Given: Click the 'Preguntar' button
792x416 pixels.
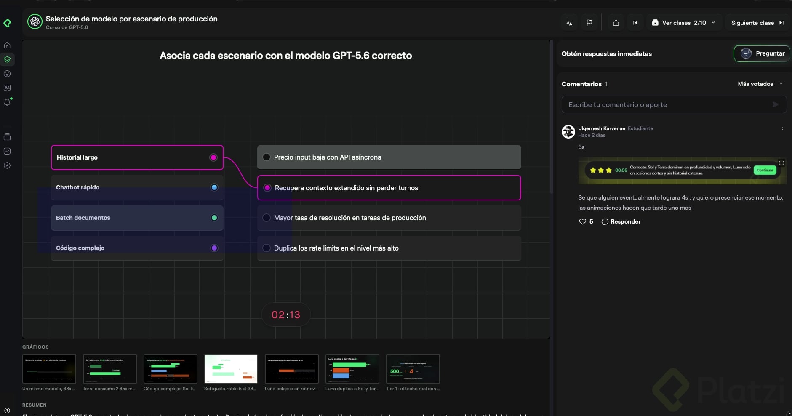Looking at the screenshot, I should [762, 53].
